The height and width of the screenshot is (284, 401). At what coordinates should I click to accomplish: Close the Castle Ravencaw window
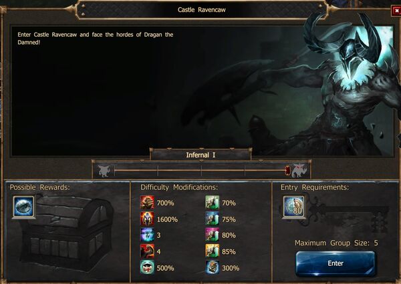click(396, 11)
